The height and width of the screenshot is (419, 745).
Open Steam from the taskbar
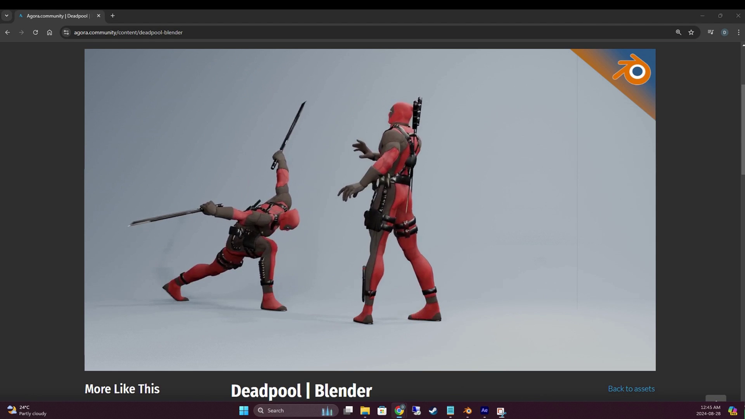click(433, 411)
